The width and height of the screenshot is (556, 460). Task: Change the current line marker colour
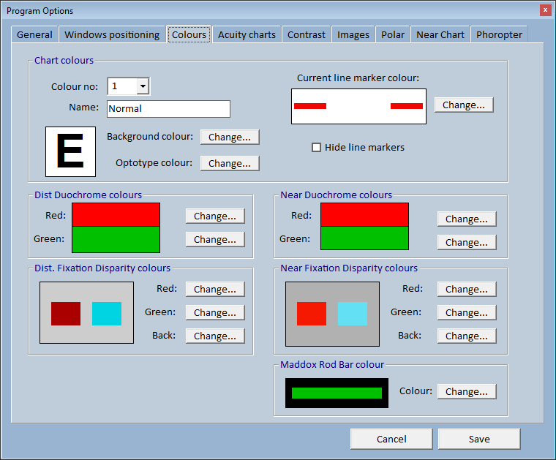tap(463, 105)
